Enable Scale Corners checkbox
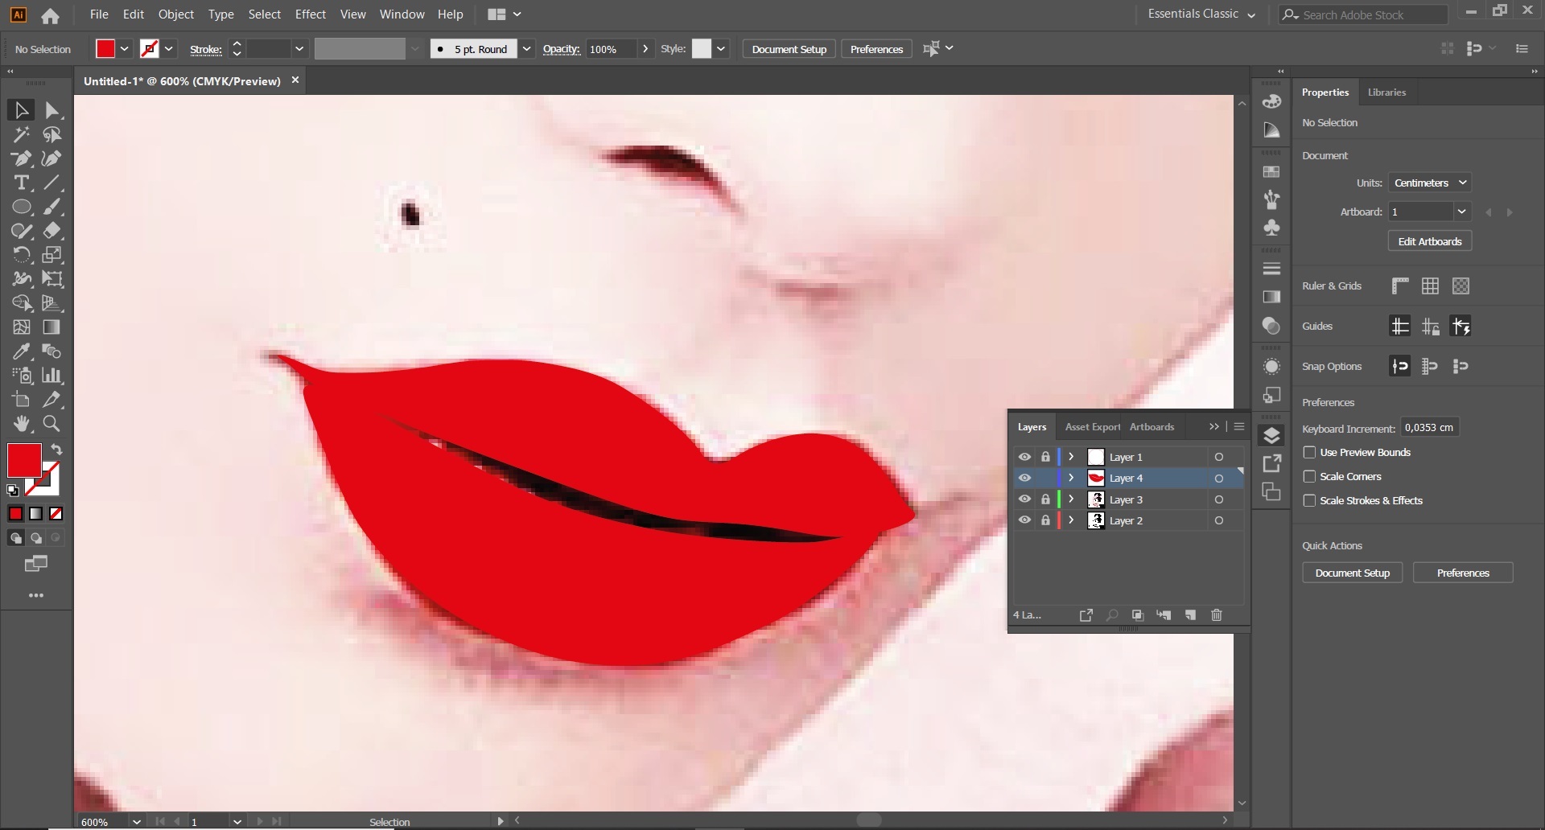Viewport: 1545px width, 830px height. [x=1309, y=476]
